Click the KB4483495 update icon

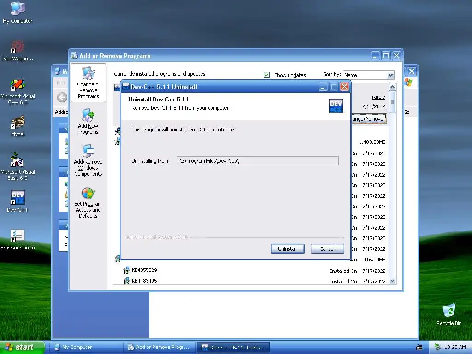click(127, 281)
